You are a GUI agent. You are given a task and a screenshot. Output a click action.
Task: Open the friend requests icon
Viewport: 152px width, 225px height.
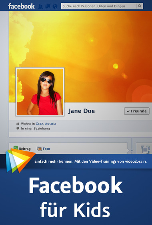40,6
